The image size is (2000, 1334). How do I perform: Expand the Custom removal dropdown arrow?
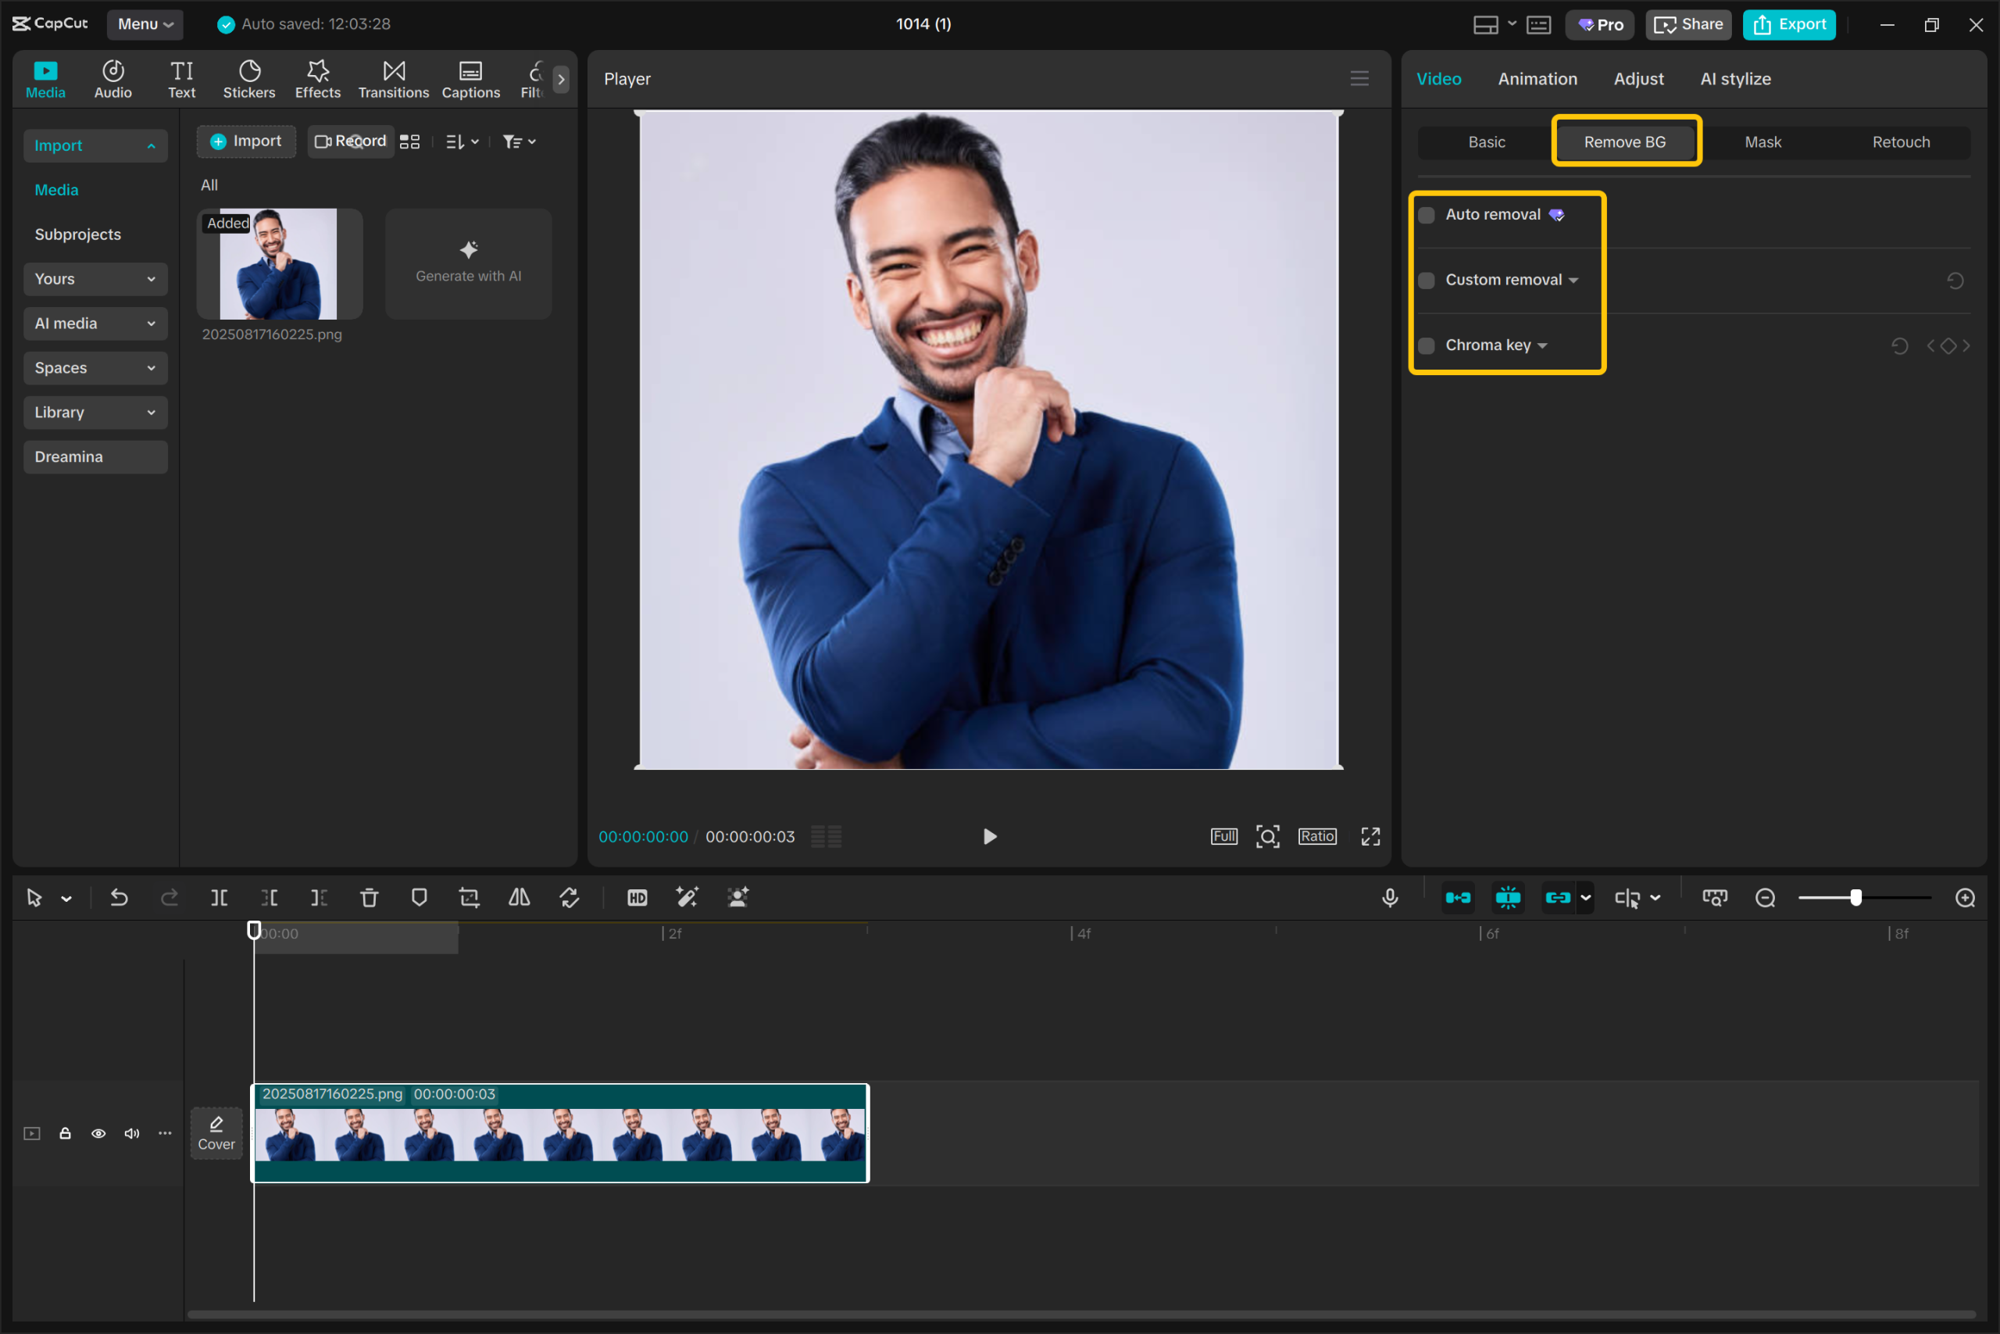click(x=1573, y=281)
